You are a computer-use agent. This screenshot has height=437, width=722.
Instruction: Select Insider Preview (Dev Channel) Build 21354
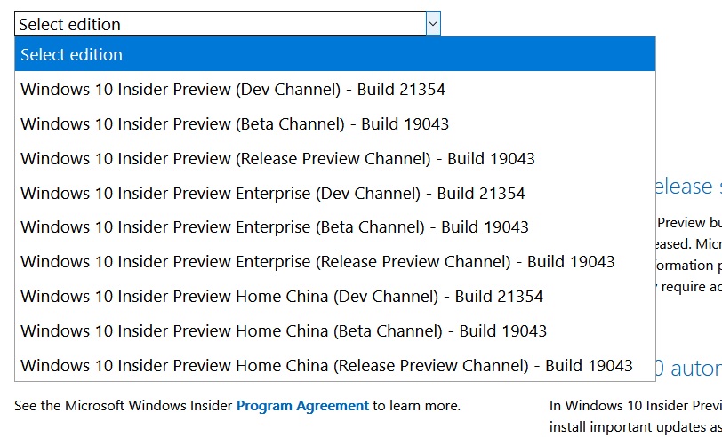click(x=334, y=89)
